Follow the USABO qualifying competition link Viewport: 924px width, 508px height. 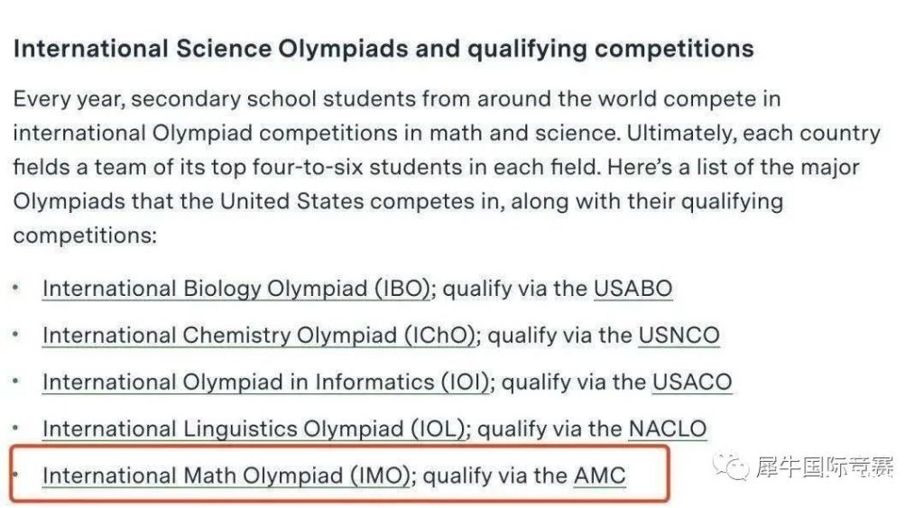[633, 289]
